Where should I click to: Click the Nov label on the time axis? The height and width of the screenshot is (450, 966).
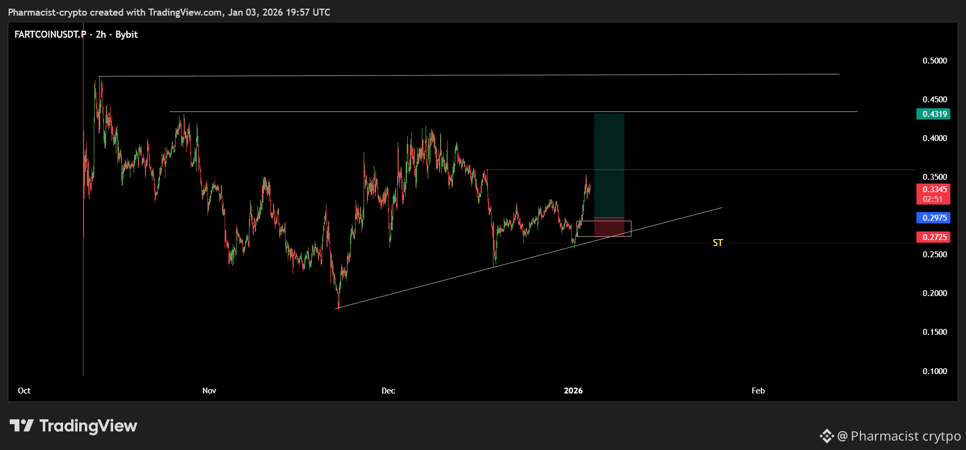pos(209,391)
